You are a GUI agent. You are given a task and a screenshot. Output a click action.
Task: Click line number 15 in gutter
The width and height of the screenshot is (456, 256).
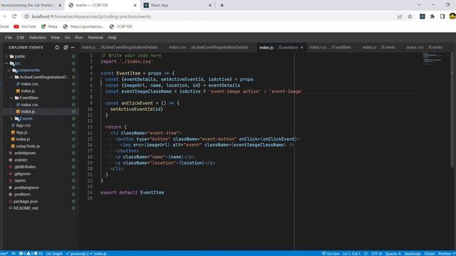coord(90,139)
